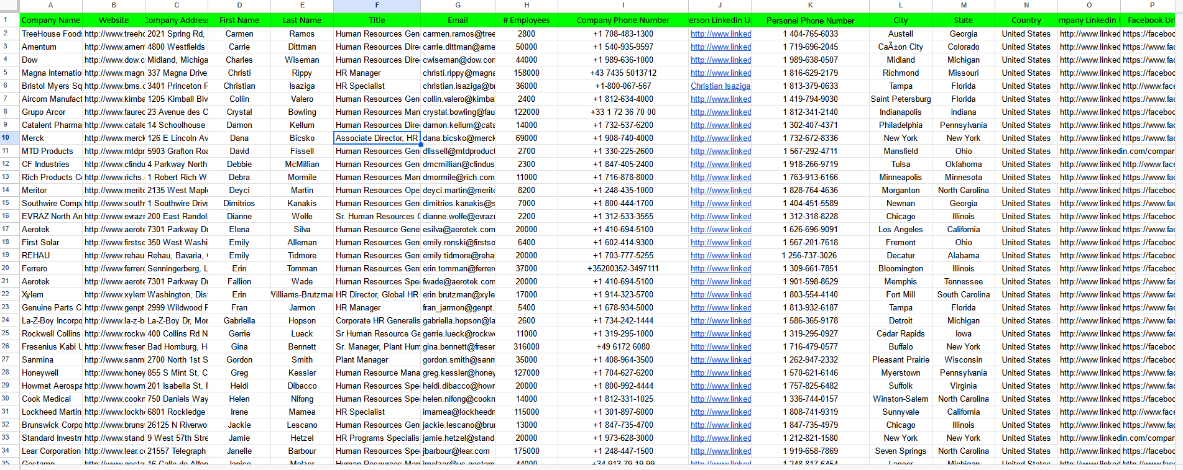Click the Sanmina company cell
Viewport: 1183px width, 470px height.
coord(51,359)
